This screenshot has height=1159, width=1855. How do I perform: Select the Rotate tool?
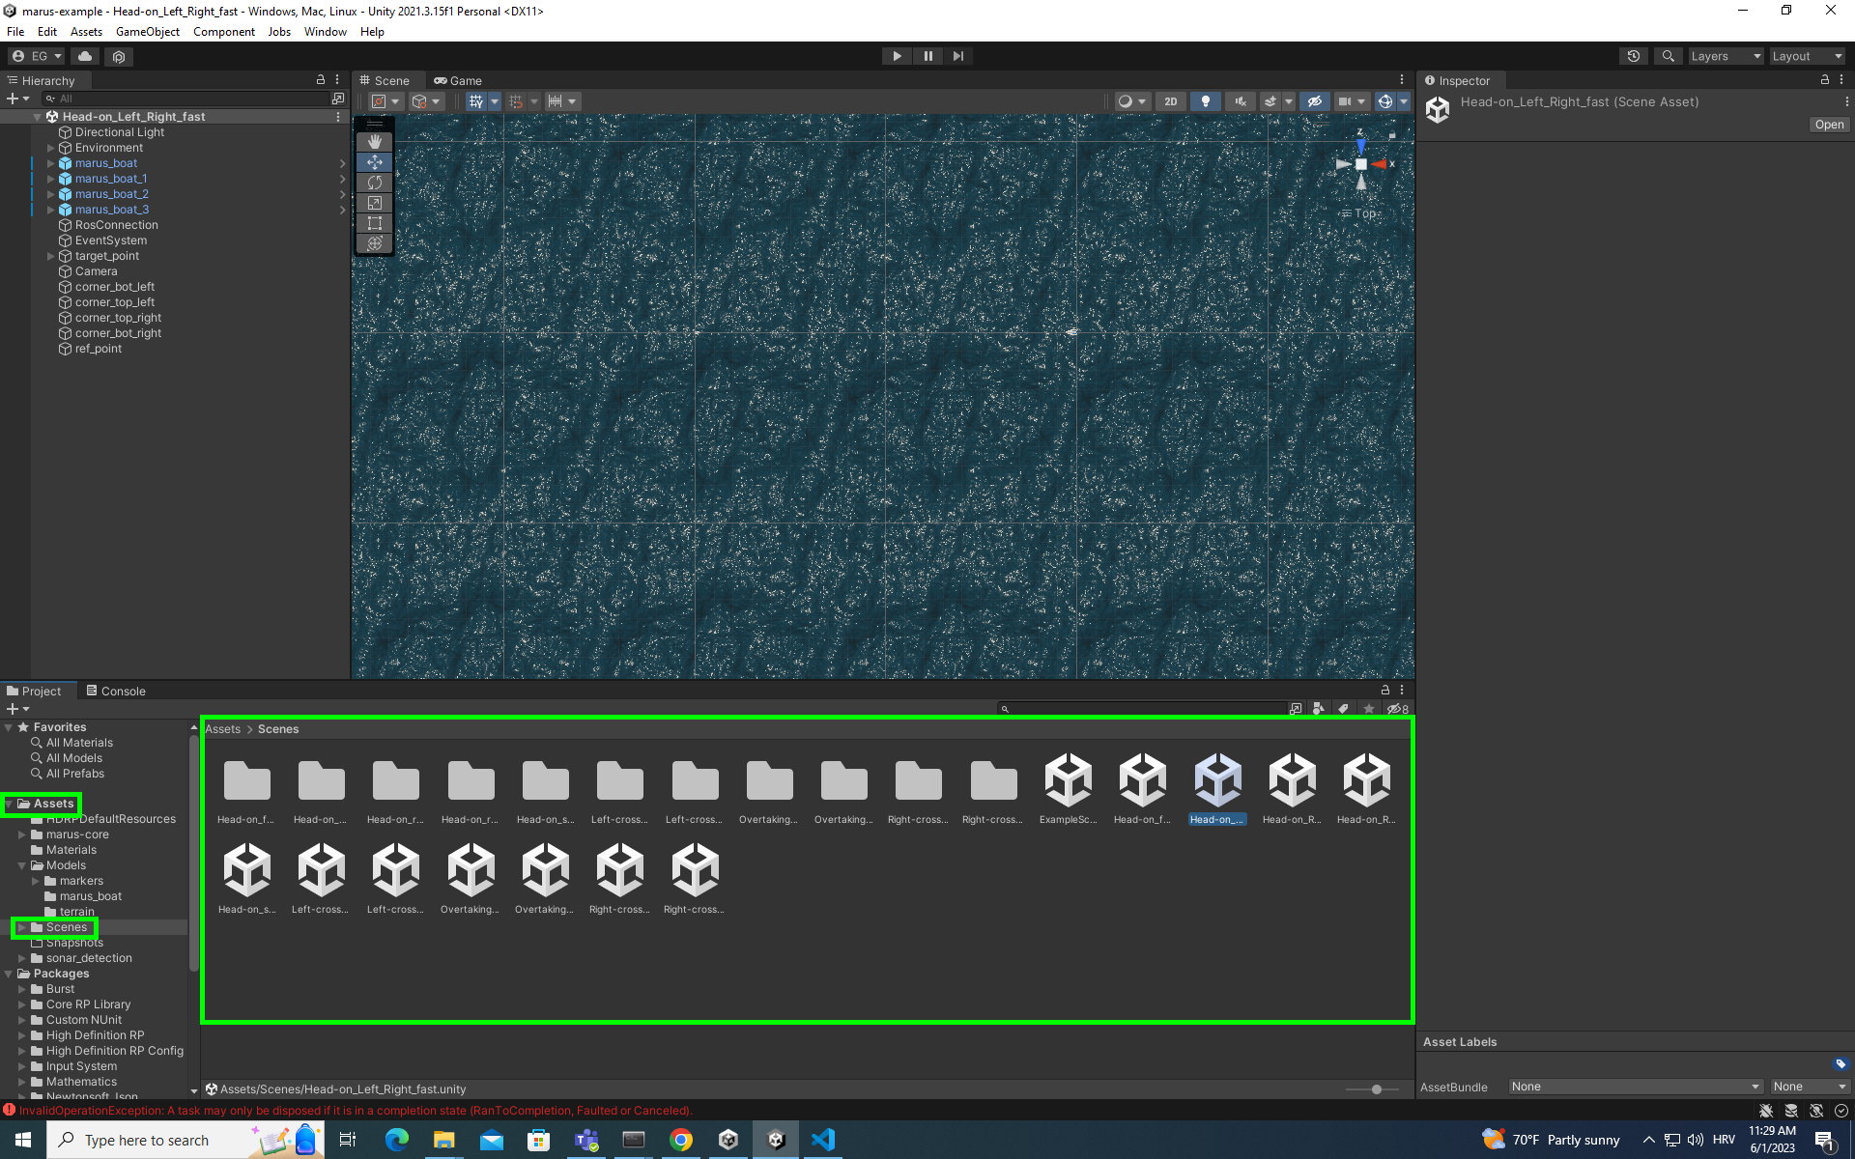pos(375,183)
